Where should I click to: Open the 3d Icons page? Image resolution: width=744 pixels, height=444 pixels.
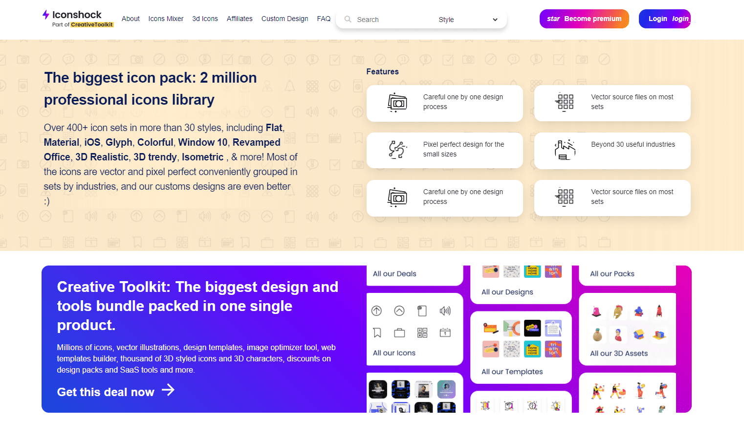[x=205, y=19]
